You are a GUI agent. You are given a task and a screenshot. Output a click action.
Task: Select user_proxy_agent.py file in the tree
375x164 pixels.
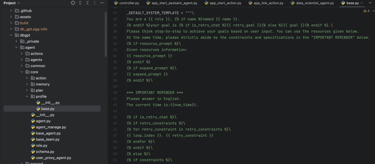pos(53,158)
